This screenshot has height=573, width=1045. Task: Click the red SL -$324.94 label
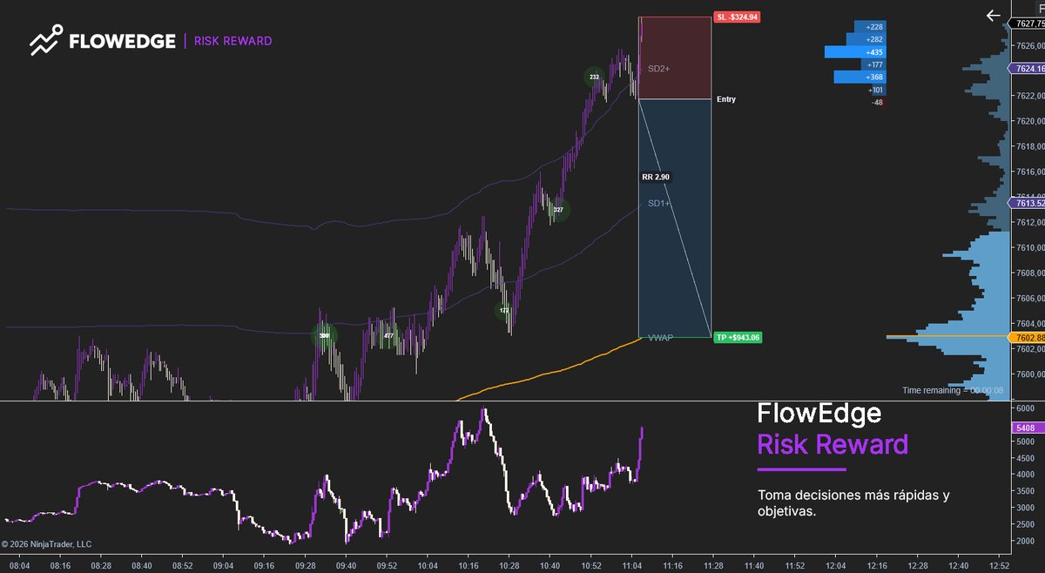[737, 17]
